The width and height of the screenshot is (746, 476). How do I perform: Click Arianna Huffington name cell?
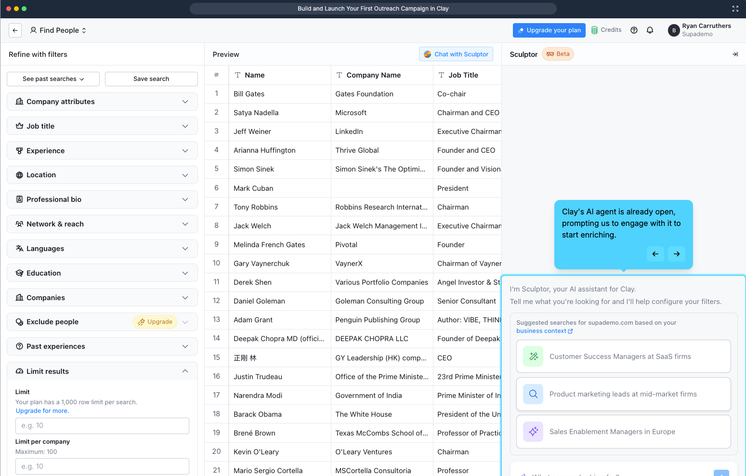click(279, 150)
